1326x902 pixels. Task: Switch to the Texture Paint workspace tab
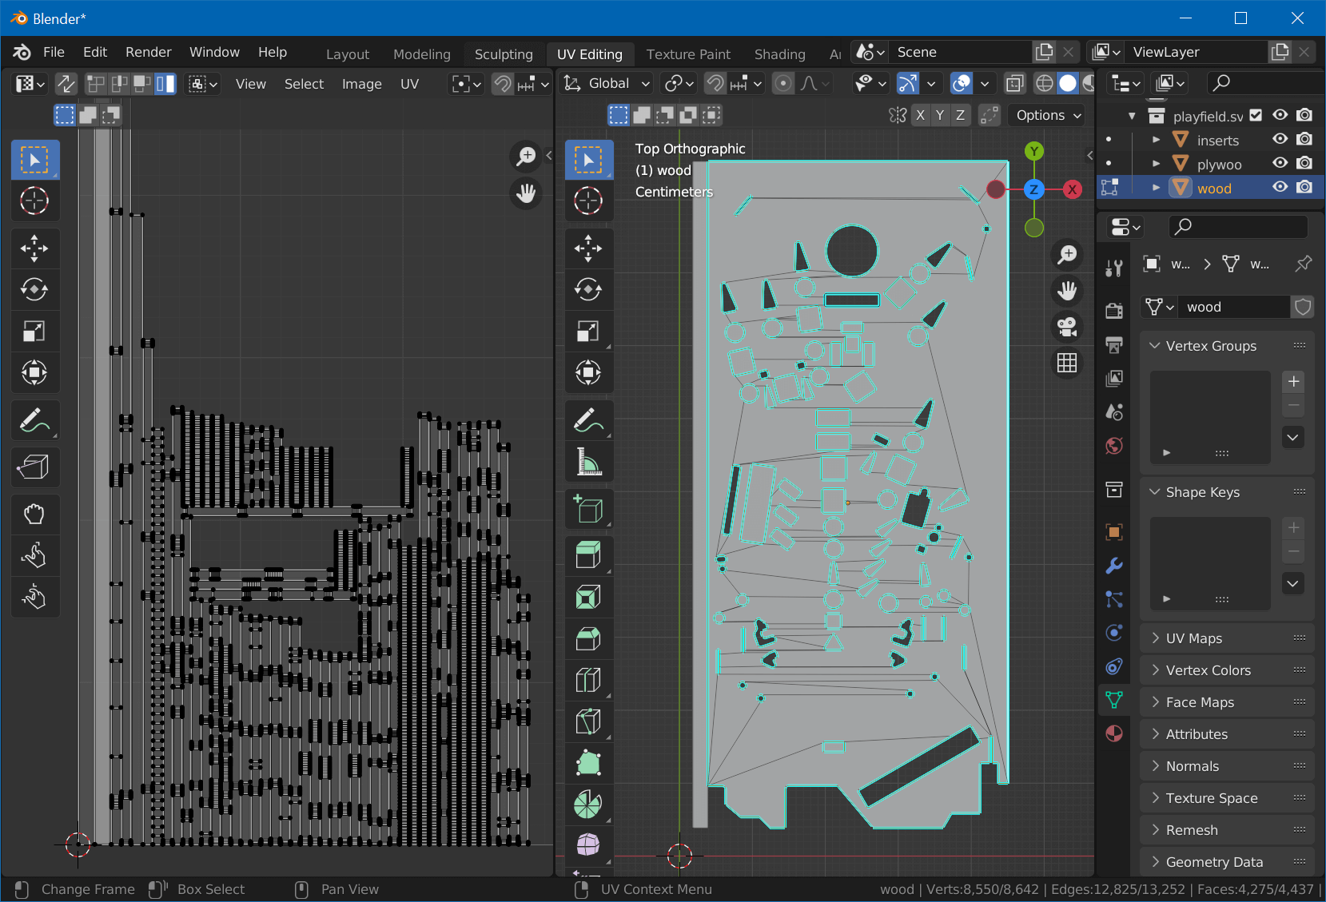[x=688, y=54]
